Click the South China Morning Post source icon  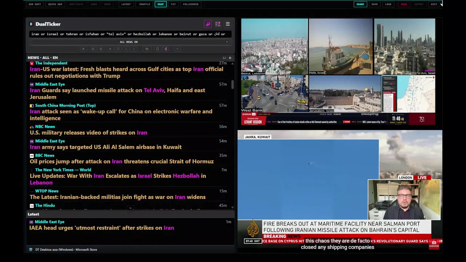(32, 106)
